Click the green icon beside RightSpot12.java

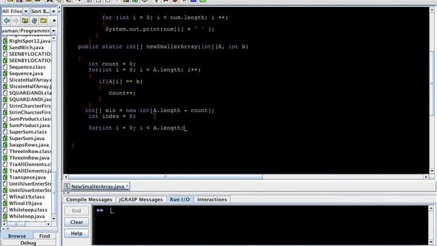(5, 41)
